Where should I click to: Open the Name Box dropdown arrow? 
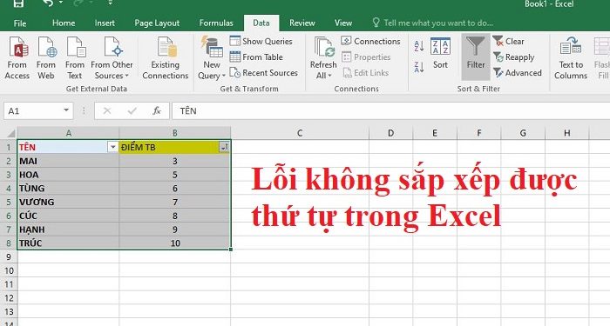pyautogui.click(x=66, y=110)
